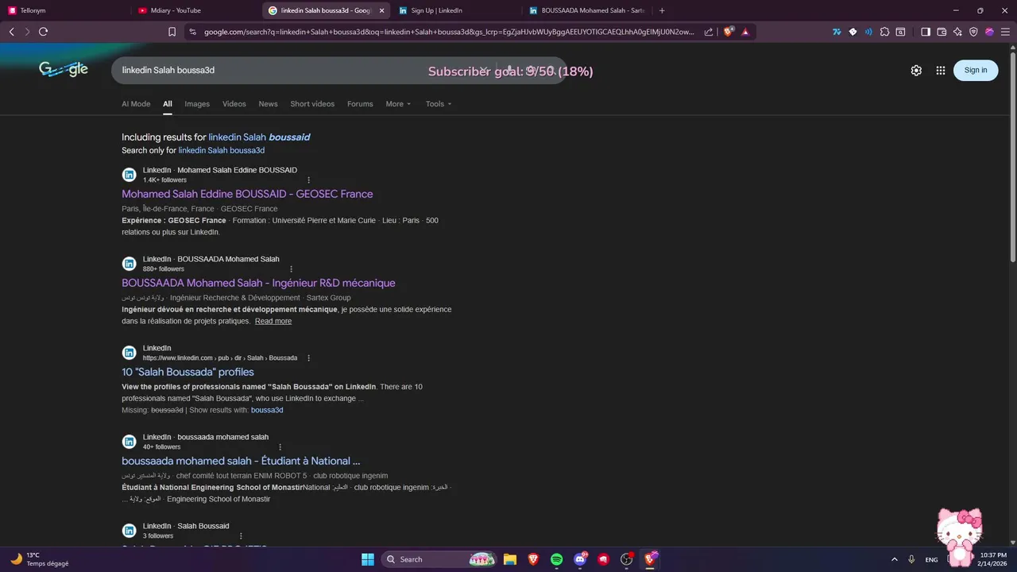Switch to the BOUSSAADA Mohamed Salah - Sartex tab
The image size is (1017, 572).
coord(588,10)
